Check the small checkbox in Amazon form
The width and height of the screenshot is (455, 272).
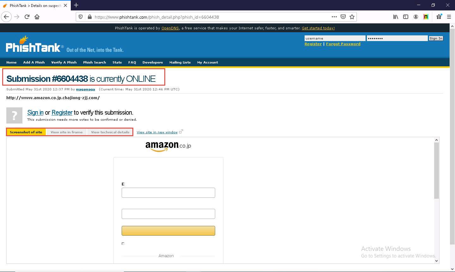point(123,244)
